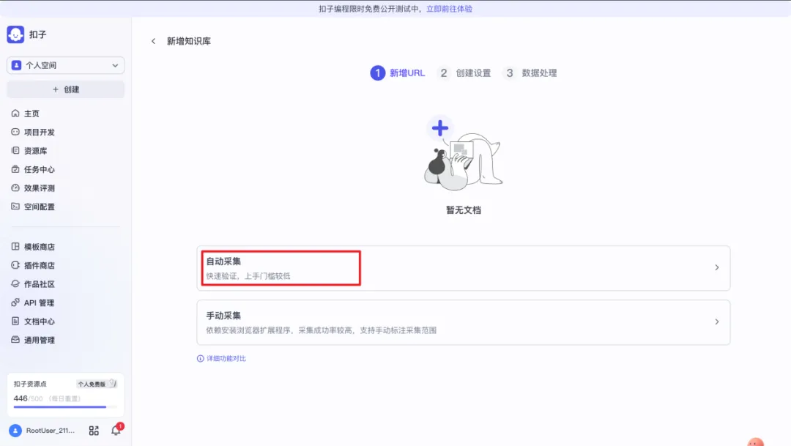
Task: Open the 文档中心 sidebar icon
Action: 15,321
